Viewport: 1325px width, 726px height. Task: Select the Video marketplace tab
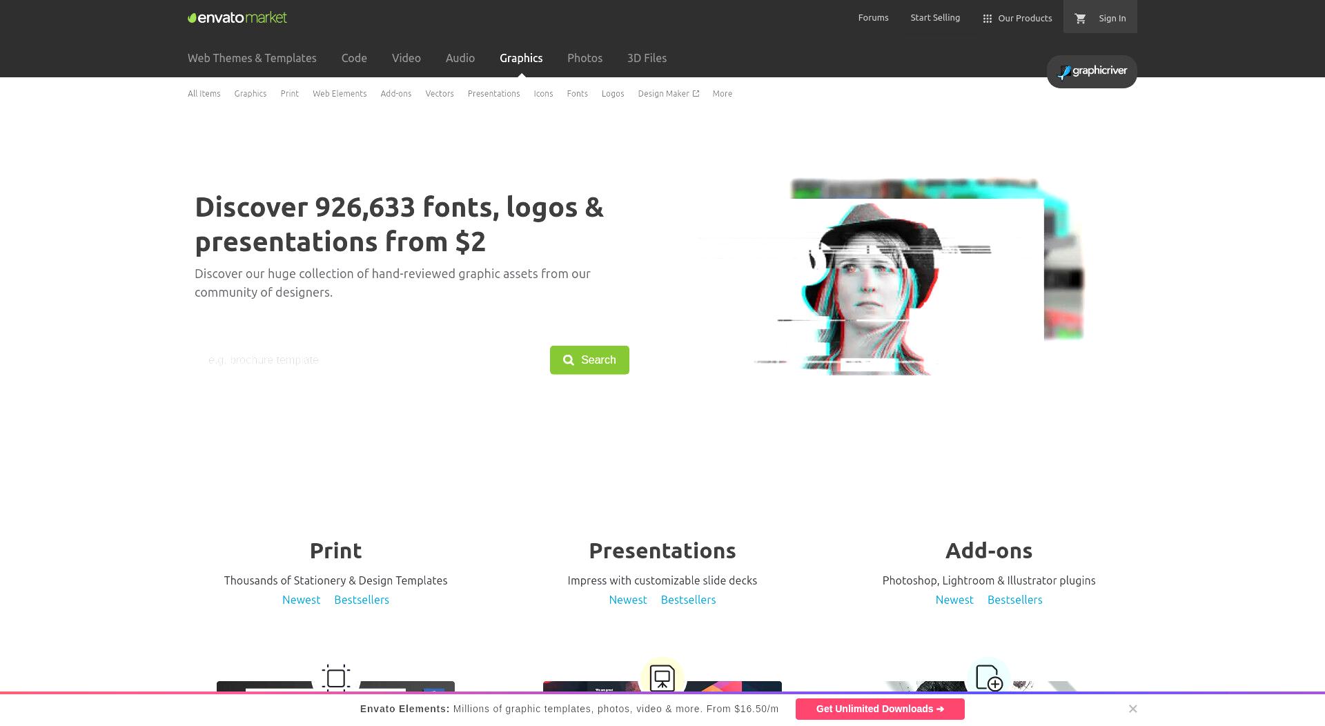[406, 58]
